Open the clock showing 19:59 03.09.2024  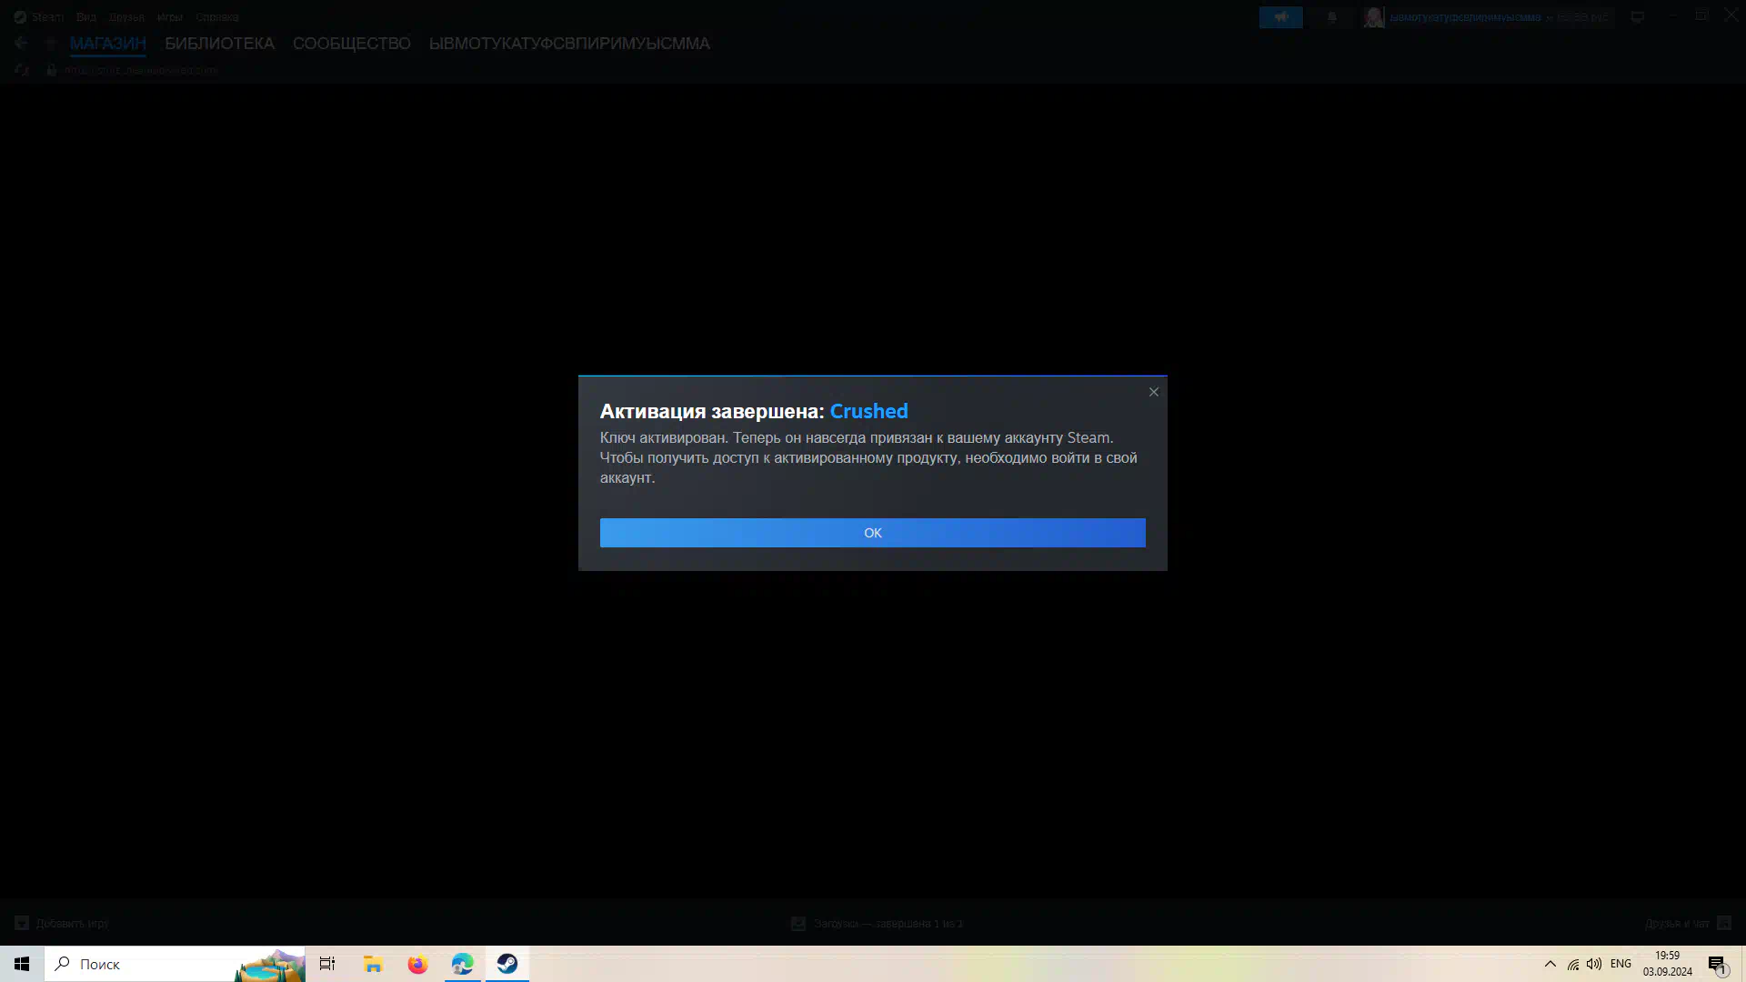click(1667, 964)
